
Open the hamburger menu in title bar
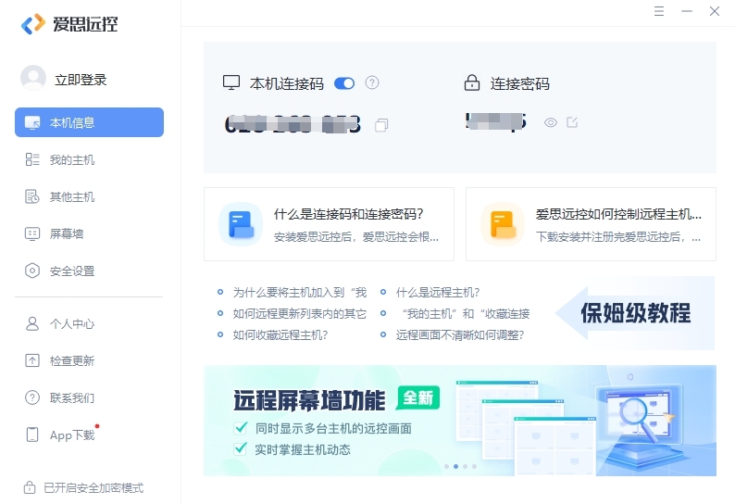[659, 11]
